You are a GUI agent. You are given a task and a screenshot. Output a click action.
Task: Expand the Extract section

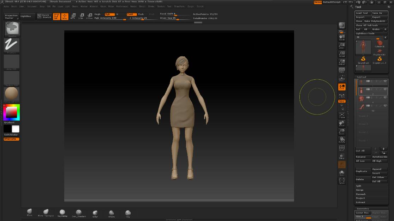pyautogui.click(x=360, y=202)
